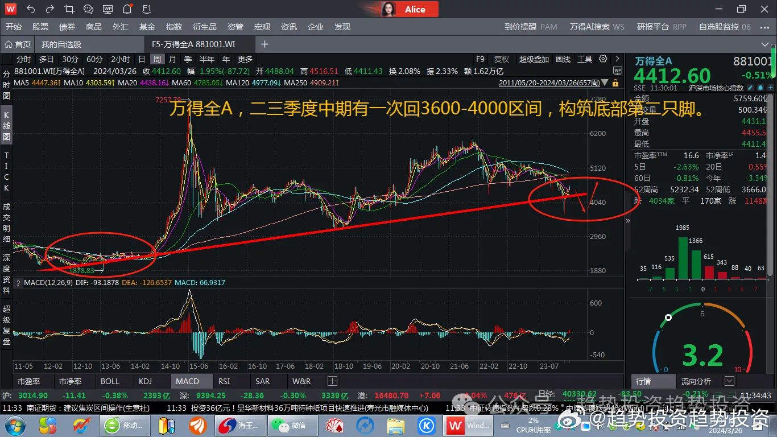Activate the screenshot crop tool icon
The height and width of the screenshot is (437, 777).
pyautogui.click(x=69, y=9)
